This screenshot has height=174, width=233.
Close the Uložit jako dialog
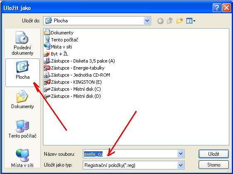tap(226, 7)
